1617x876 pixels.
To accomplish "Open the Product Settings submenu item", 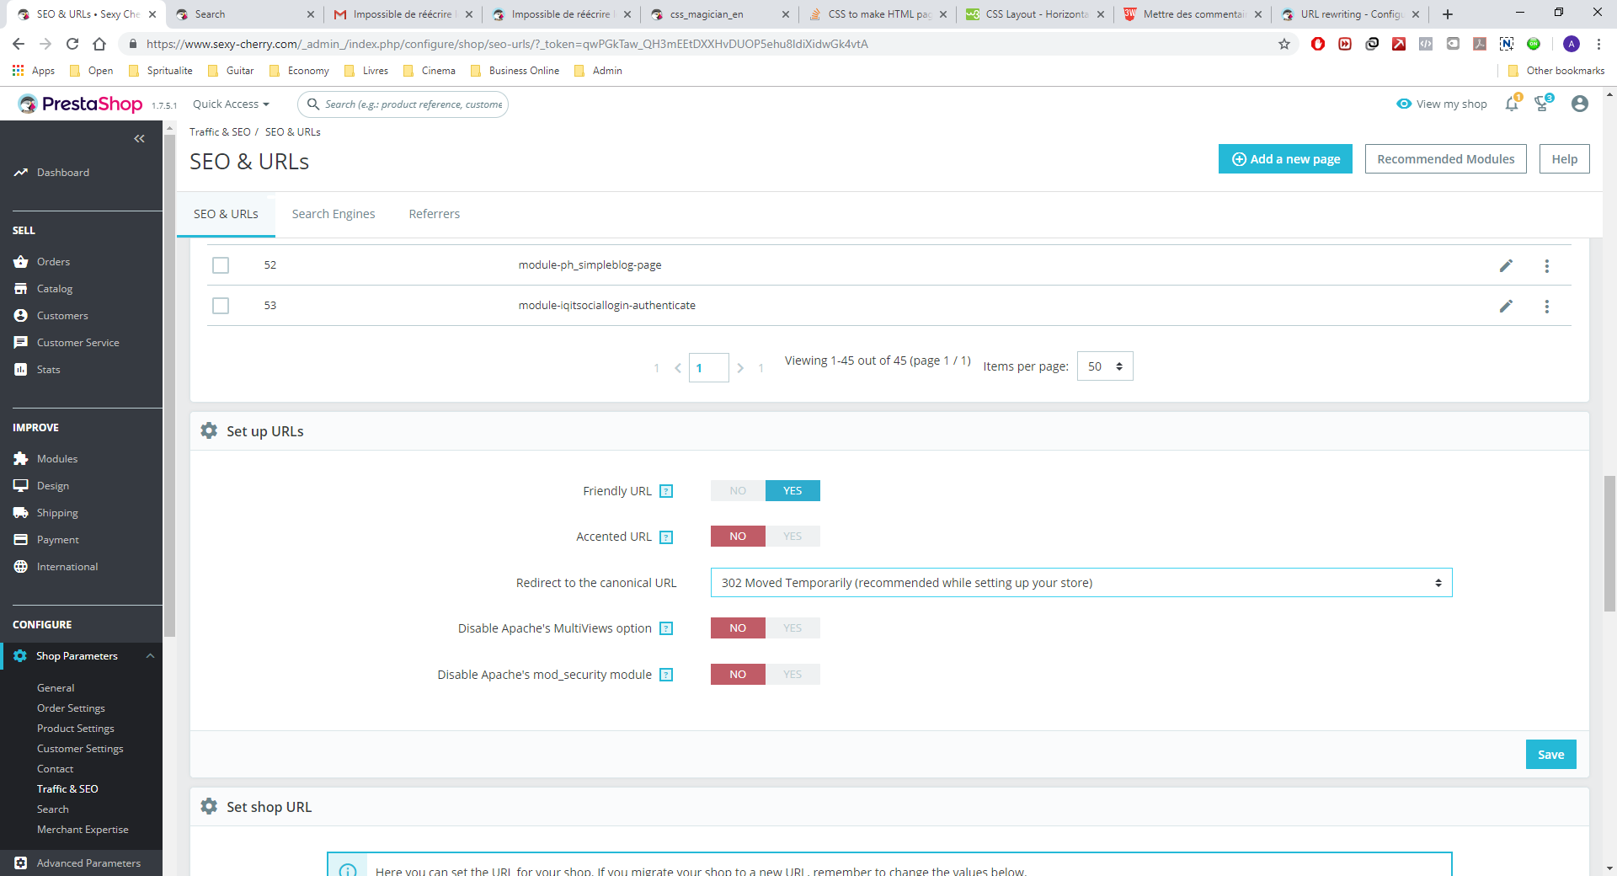I will click(x=76, y=729).
